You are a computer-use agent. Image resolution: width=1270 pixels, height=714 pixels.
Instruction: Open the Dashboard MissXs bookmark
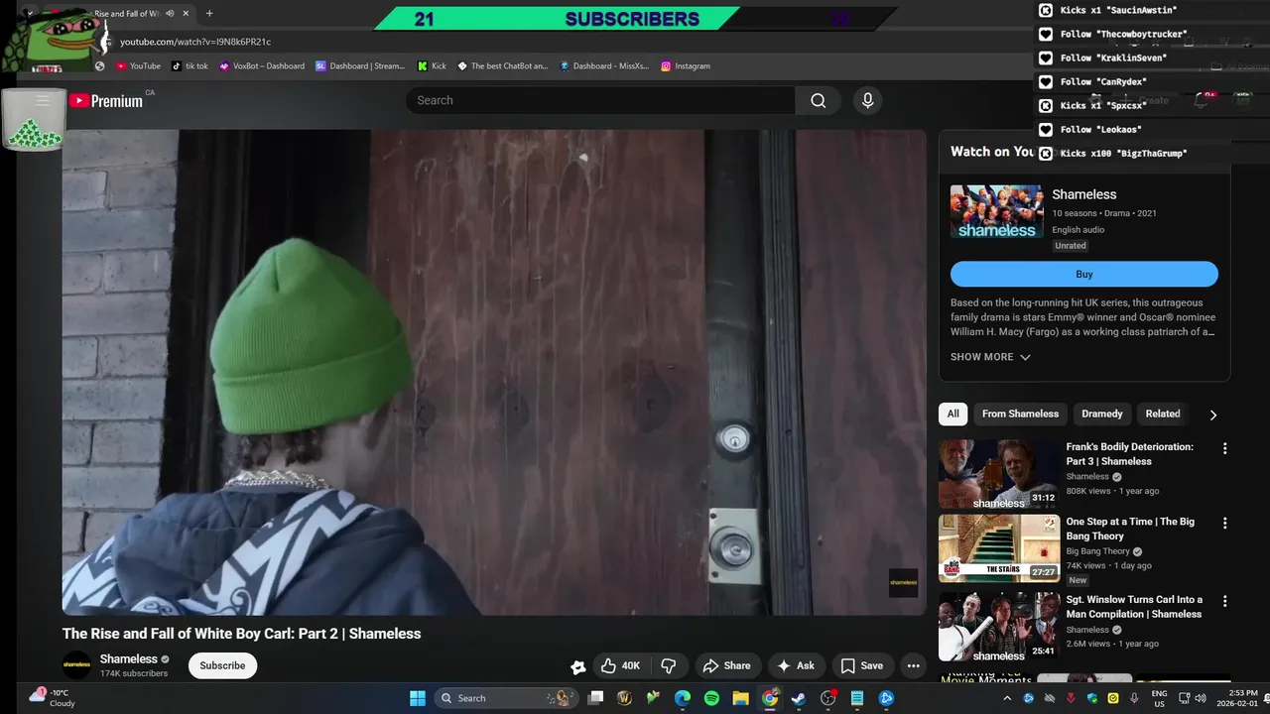coord(603,65)
